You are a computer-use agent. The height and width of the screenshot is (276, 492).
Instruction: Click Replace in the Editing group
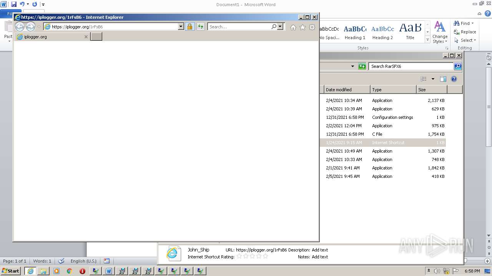point(465,32)
